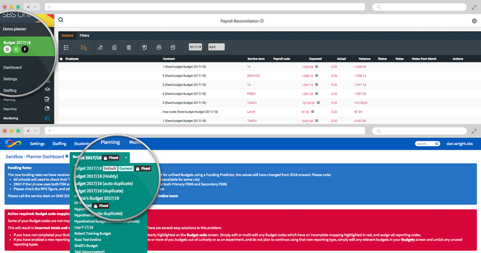Open Staffing in the blue navbar

(x=59, y=144)
